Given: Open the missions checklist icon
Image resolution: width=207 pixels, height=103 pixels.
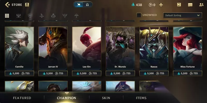Looking at the screenshot, I should click(x=179, y=5).
